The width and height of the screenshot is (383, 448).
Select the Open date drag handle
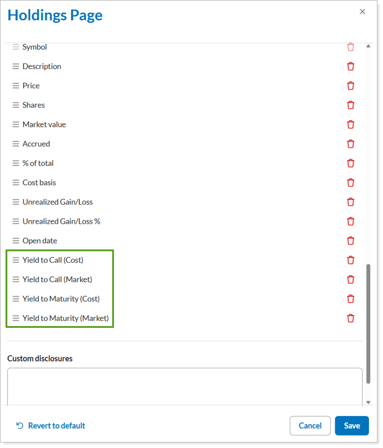tap(16, 241)
